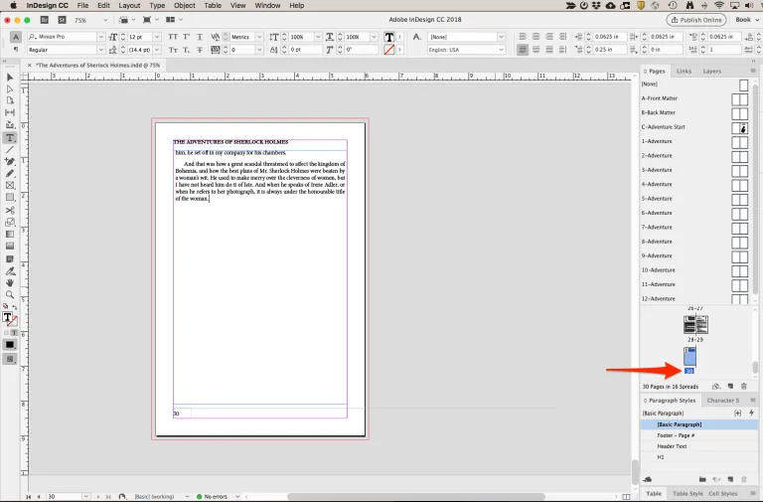Toggle Superscript button
Image resolution: width=763 pixels, height=502 pixels.
tap(186, 37)
